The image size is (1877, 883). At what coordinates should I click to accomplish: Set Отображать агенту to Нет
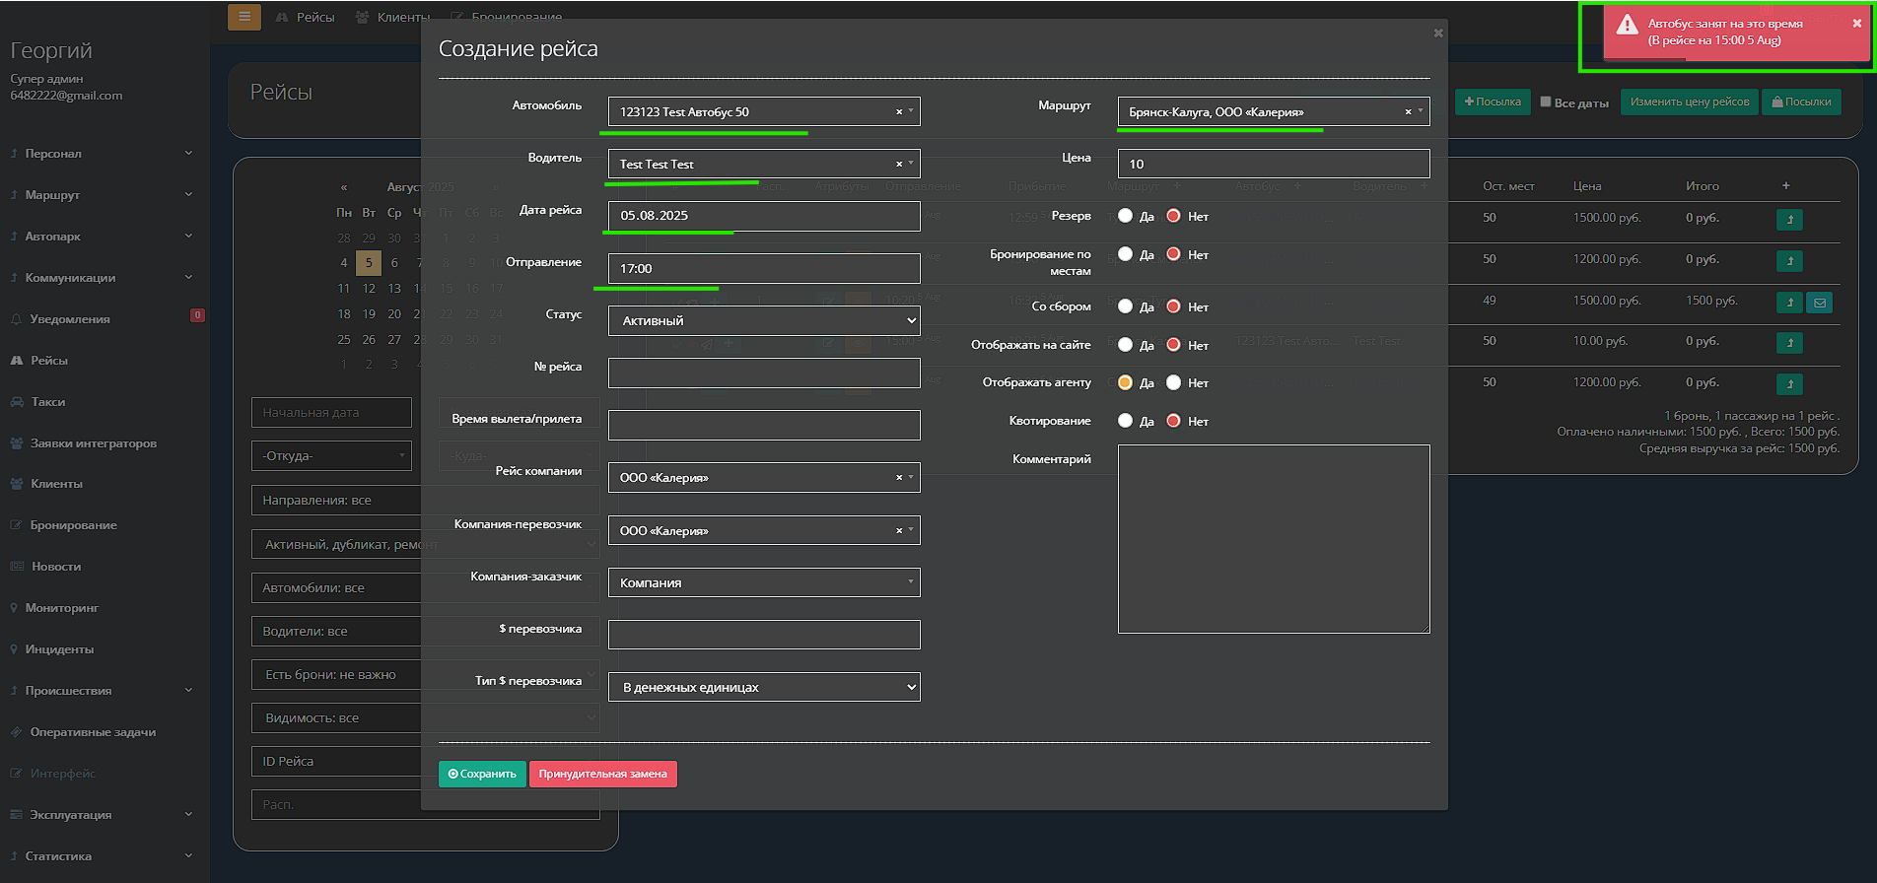point(1173,382)
